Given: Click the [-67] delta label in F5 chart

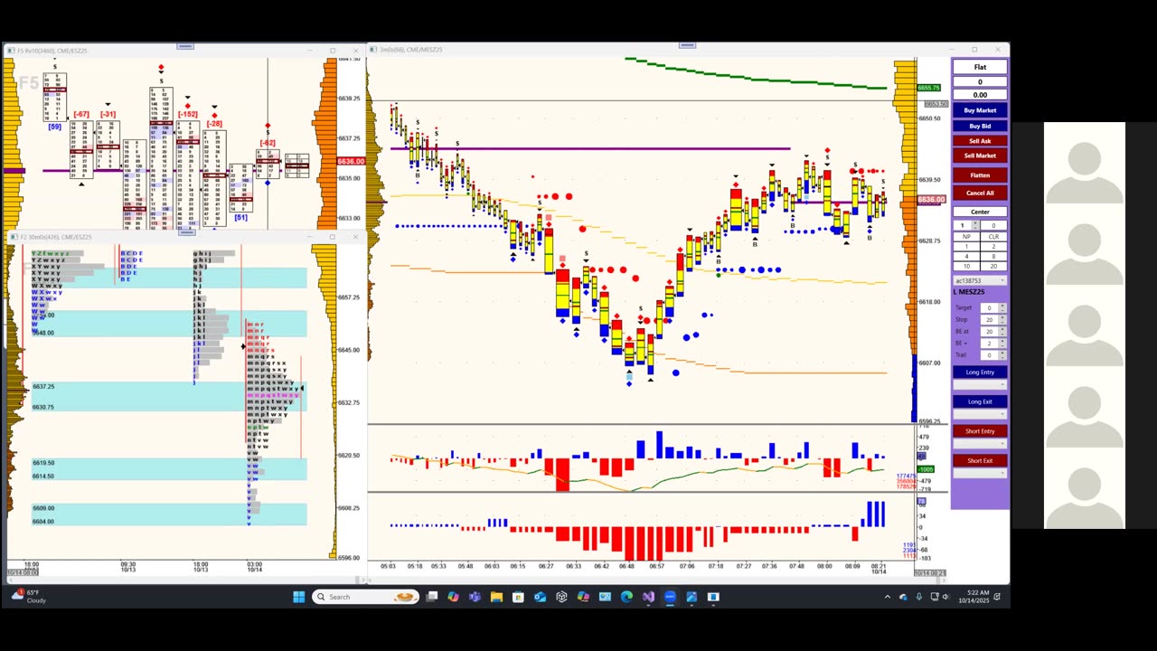Looking at the screenshot, I should click(x=81, y=114).
